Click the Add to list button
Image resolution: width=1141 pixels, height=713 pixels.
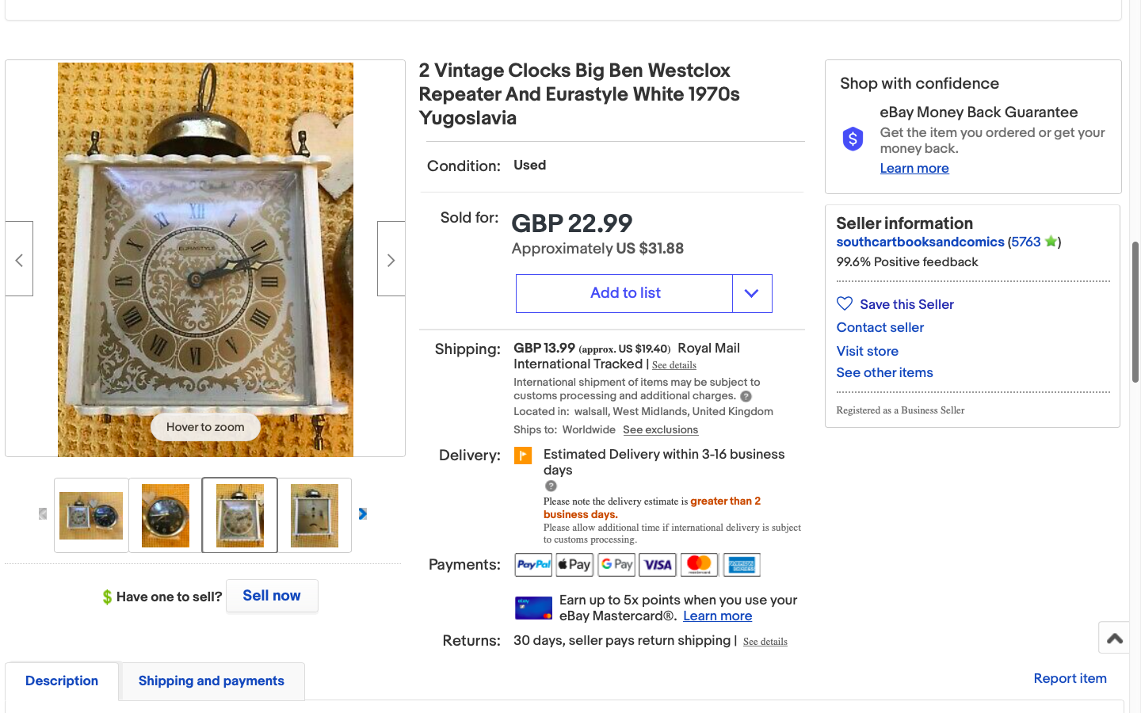click(x=624, y=293)
